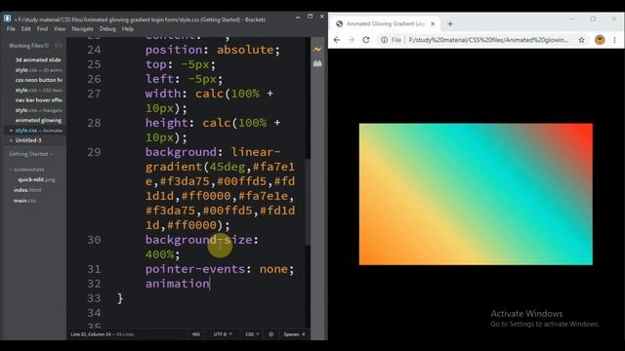The width and height of the screenshot is (625, 351).
Task: Select 'nav bar hover effect' working file
Action: (x=39, y=100)
